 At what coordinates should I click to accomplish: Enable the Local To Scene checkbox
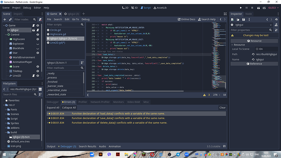point(257,49)
